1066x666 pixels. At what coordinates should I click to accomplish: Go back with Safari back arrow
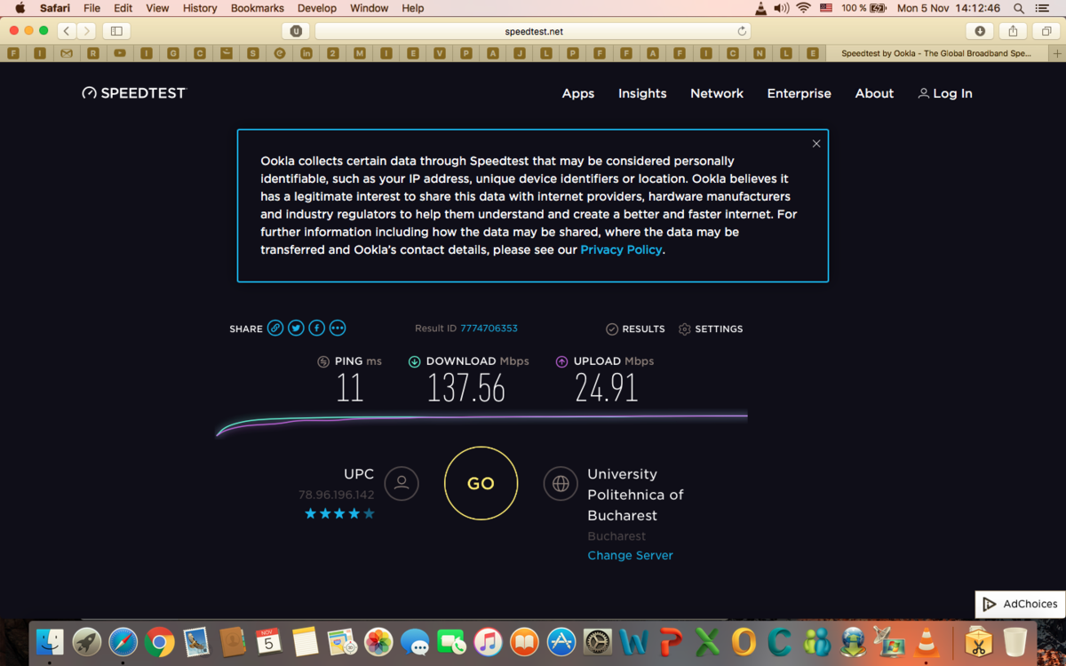click(67, 31)
